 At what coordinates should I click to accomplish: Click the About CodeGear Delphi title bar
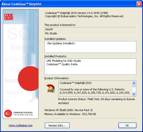tap(68, 4)
